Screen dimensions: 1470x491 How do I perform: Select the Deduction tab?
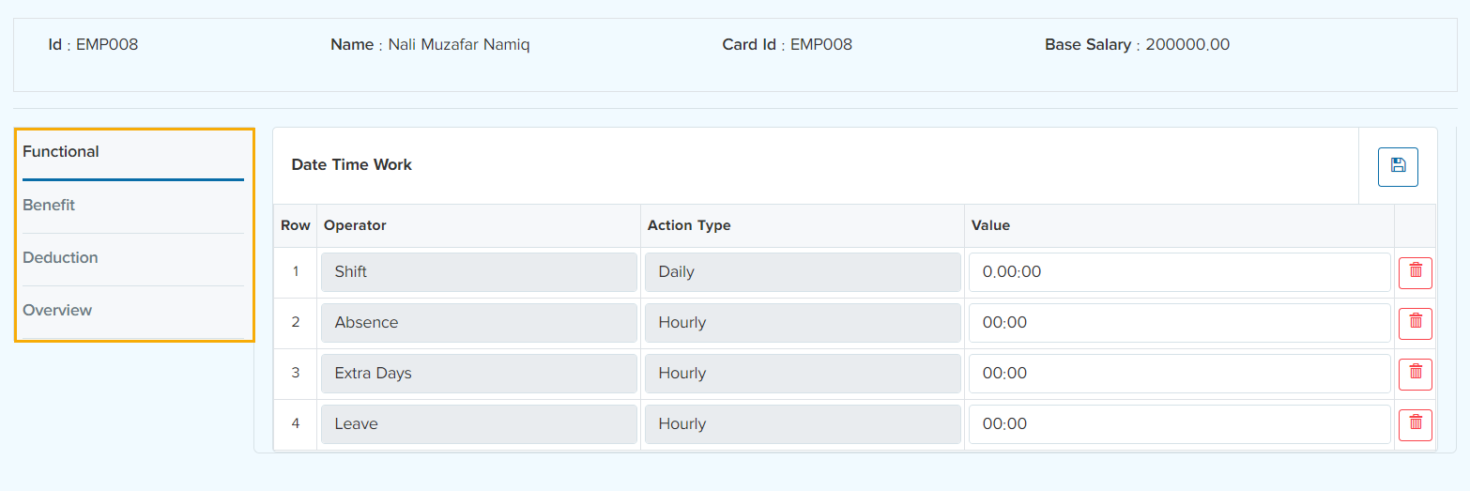(x=60, y=257)
